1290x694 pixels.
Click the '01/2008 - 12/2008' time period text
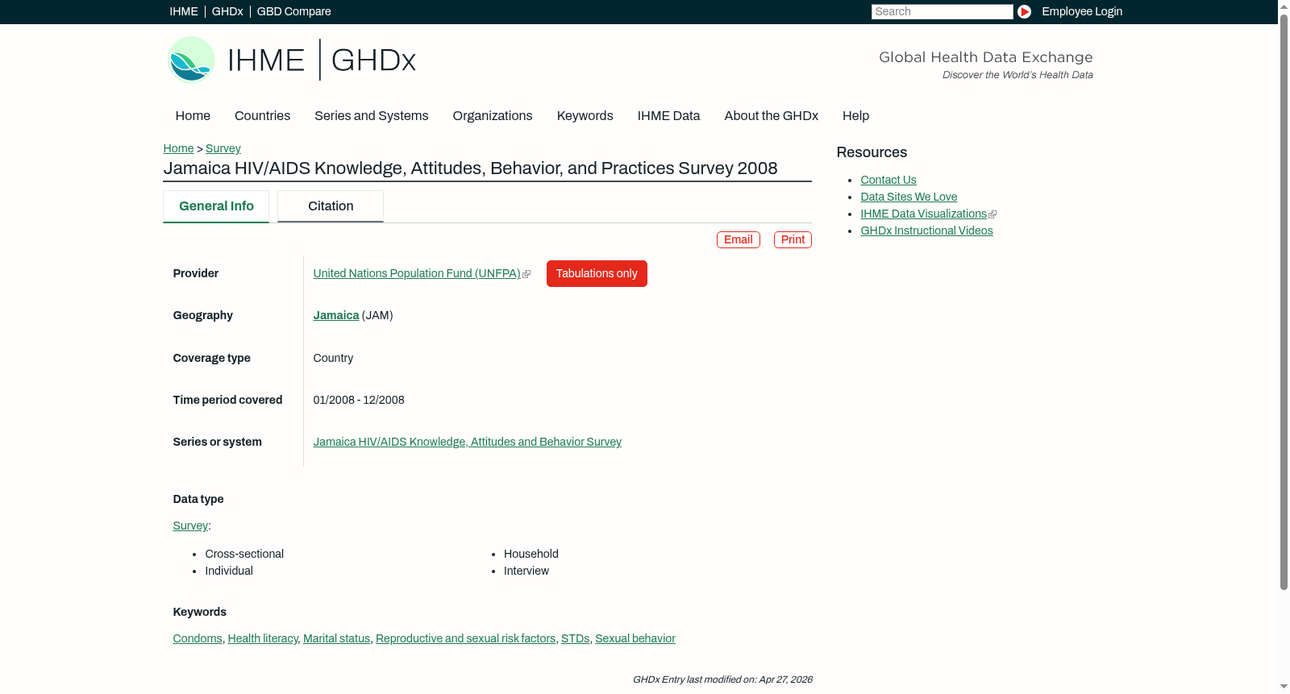coord(359,400)
